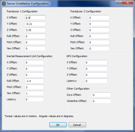Dismiss the dialog with Cancel
Viewport: 135px width, 132px height.
coord(77,125)
